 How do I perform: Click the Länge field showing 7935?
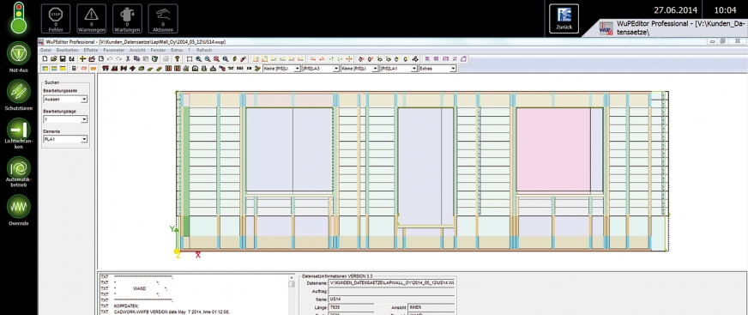pyautogui.click(x=352, y=307)
